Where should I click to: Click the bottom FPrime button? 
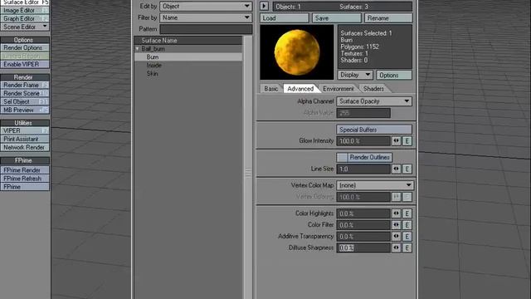[x=25, y=187]
